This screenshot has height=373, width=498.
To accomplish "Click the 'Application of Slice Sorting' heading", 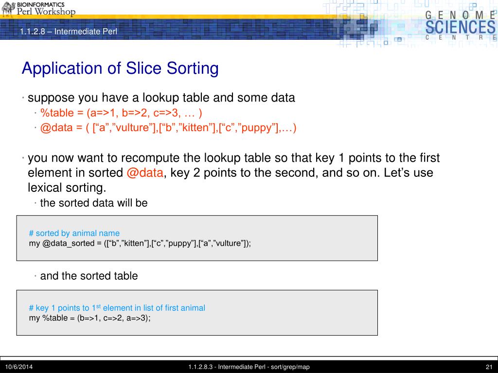I will point(120,68).
